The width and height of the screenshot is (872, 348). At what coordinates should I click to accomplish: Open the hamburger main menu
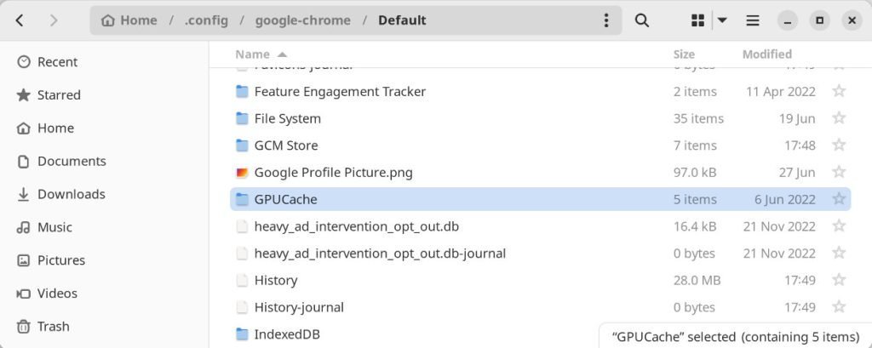[x=753, y=20]
